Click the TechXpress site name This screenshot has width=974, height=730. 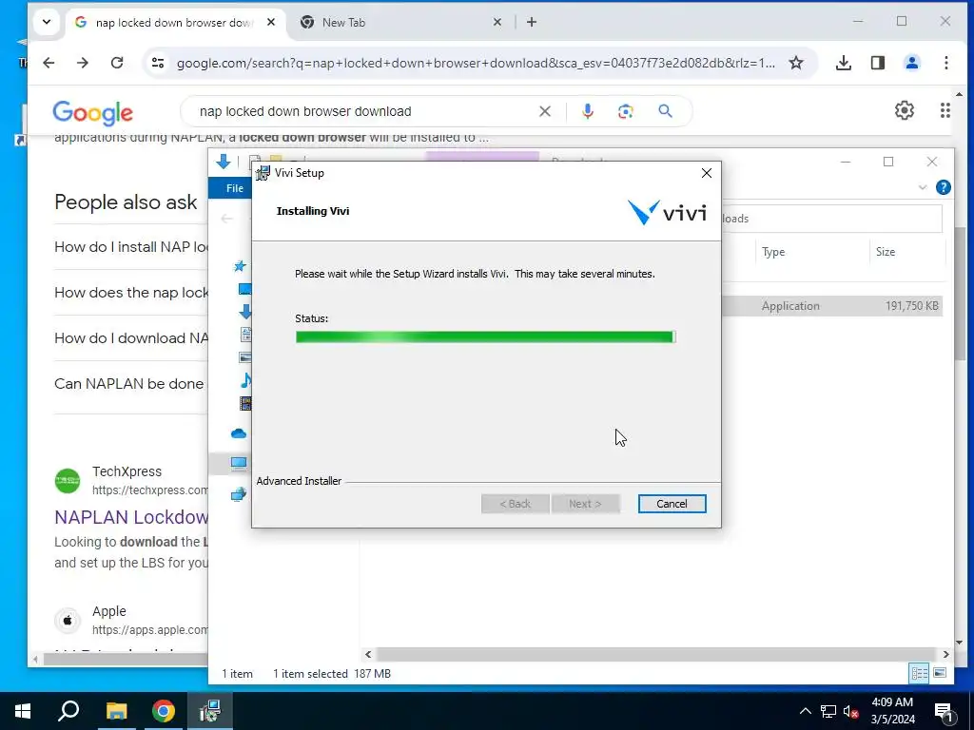coord(127,471)
